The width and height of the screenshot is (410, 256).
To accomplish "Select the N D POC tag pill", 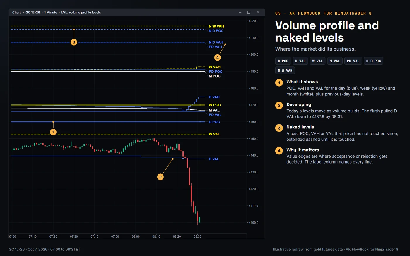I will coord(373,61).
